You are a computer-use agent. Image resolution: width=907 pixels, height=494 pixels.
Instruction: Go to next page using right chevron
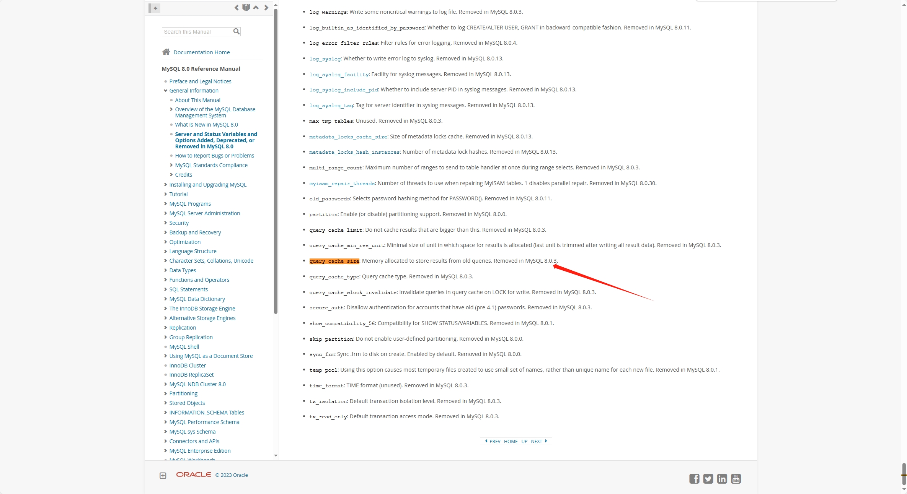pyautogui.click(x=266, y=8)
